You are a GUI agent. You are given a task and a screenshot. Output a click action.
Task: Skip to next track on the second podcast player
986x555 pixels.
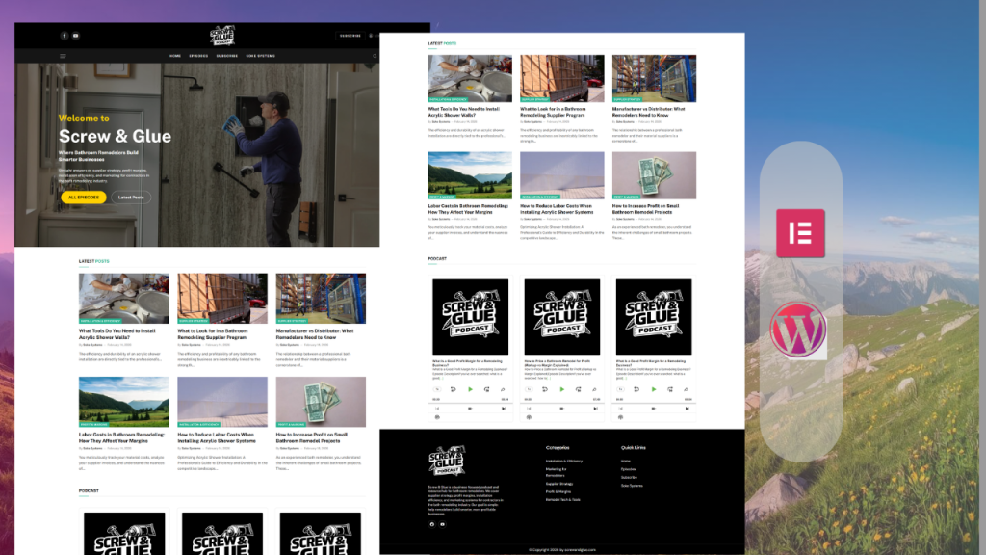click(x=595, y=409)
